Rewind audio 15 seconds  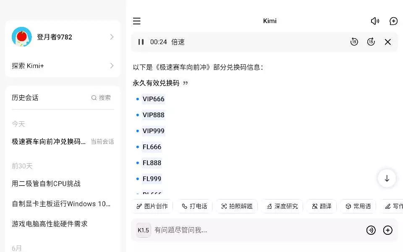pyautogui.click(x=354, y=42)
